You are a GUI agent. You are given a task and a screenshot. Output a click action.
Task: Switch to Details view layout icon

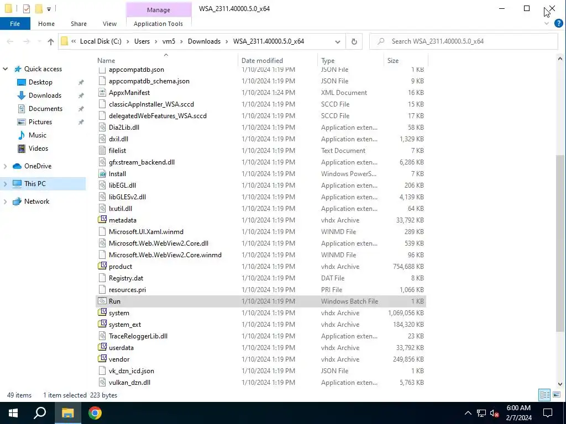pyautogui.click(x=544, y=394)
